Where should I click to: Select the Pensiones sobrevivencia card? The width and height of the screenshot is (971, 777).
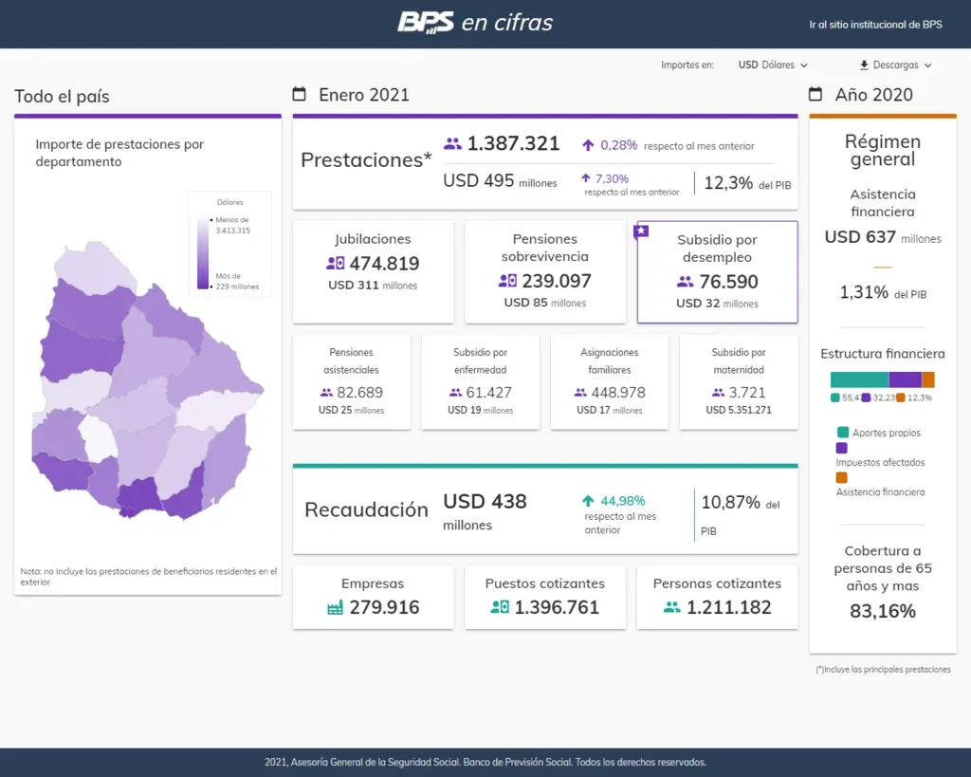click(545, 271)
